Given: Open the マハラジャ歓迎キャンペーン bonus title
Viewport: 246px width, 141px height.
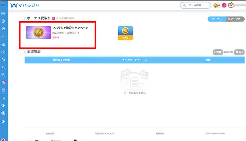Looking at the screenshot, I should click(70, 27).
